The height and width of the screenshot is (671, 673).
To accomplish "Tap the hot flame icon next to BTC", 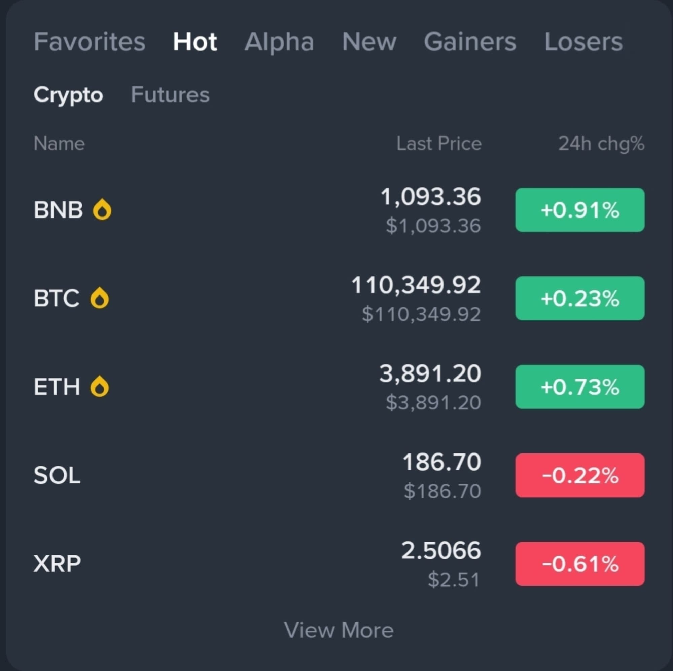I will tap(100, 298).
